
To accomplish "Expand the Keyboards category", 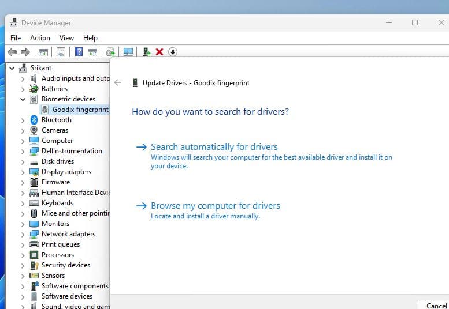I will coord(23,203).
